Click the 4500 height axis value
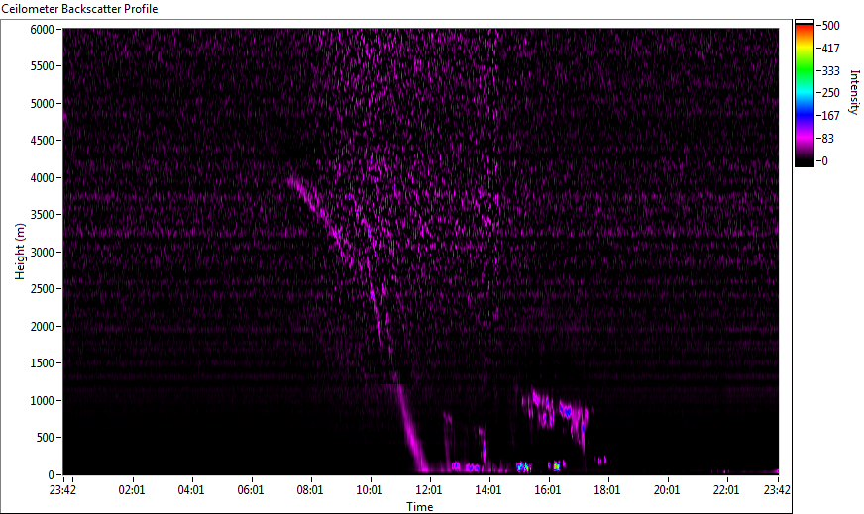Viewport: 864px width, 514px height. click(x=42, y=141)
